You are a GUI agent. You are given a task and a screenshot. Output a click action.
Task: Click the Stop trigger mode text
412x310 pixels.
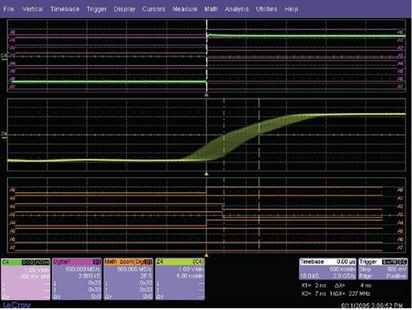[365, 269]
